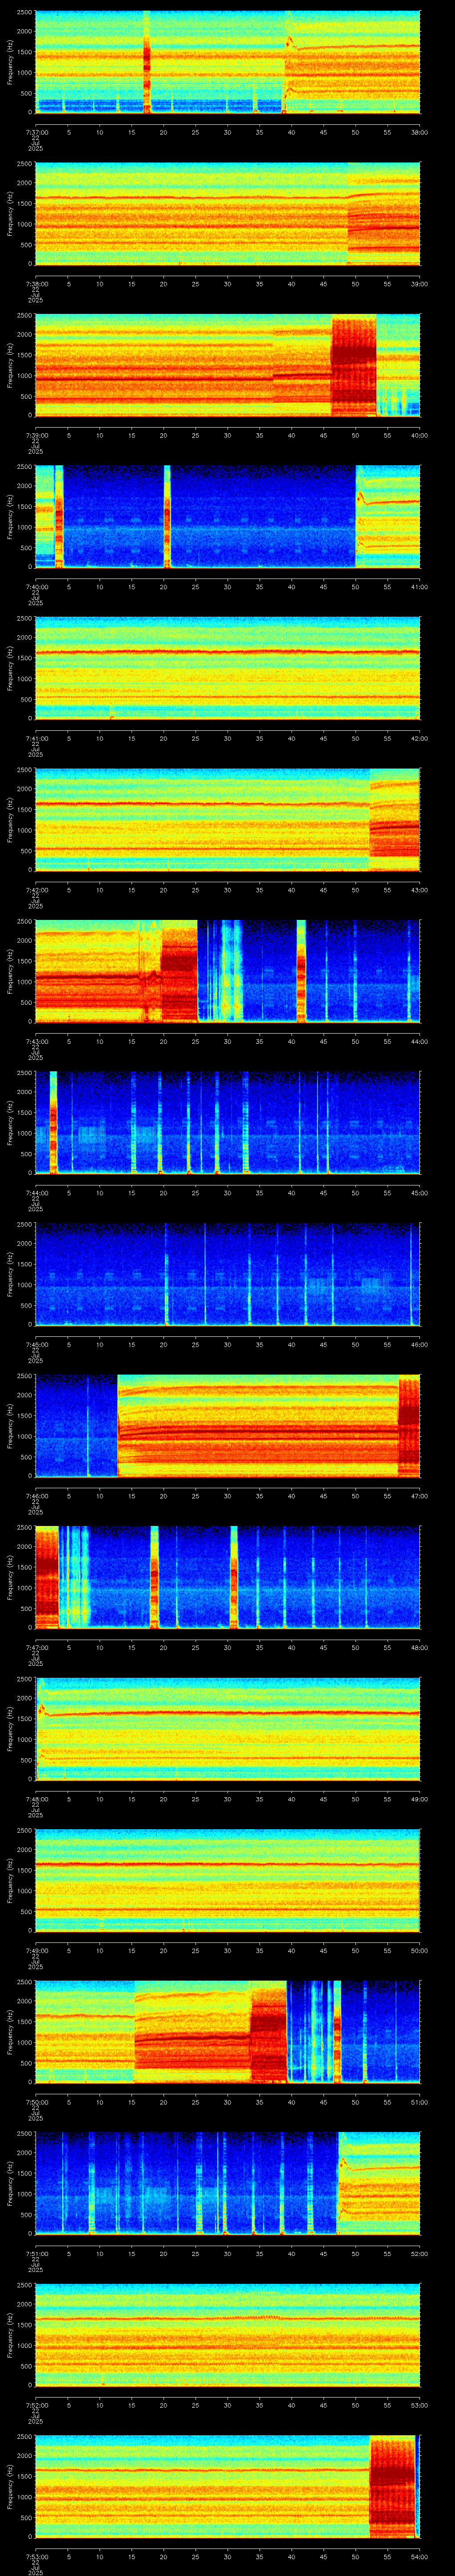Pick the spectrogram spanning 7:42:00 to 7:43:00
The height and width of the screenshot is (2576, 455).
coord(228,820)
